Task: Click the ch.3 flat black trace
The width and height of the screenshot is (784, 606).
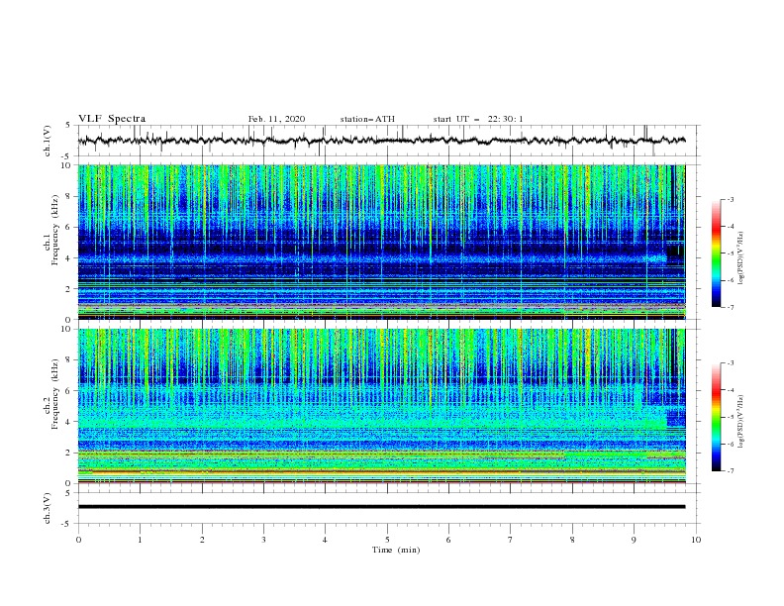Action: pos(381,507)
